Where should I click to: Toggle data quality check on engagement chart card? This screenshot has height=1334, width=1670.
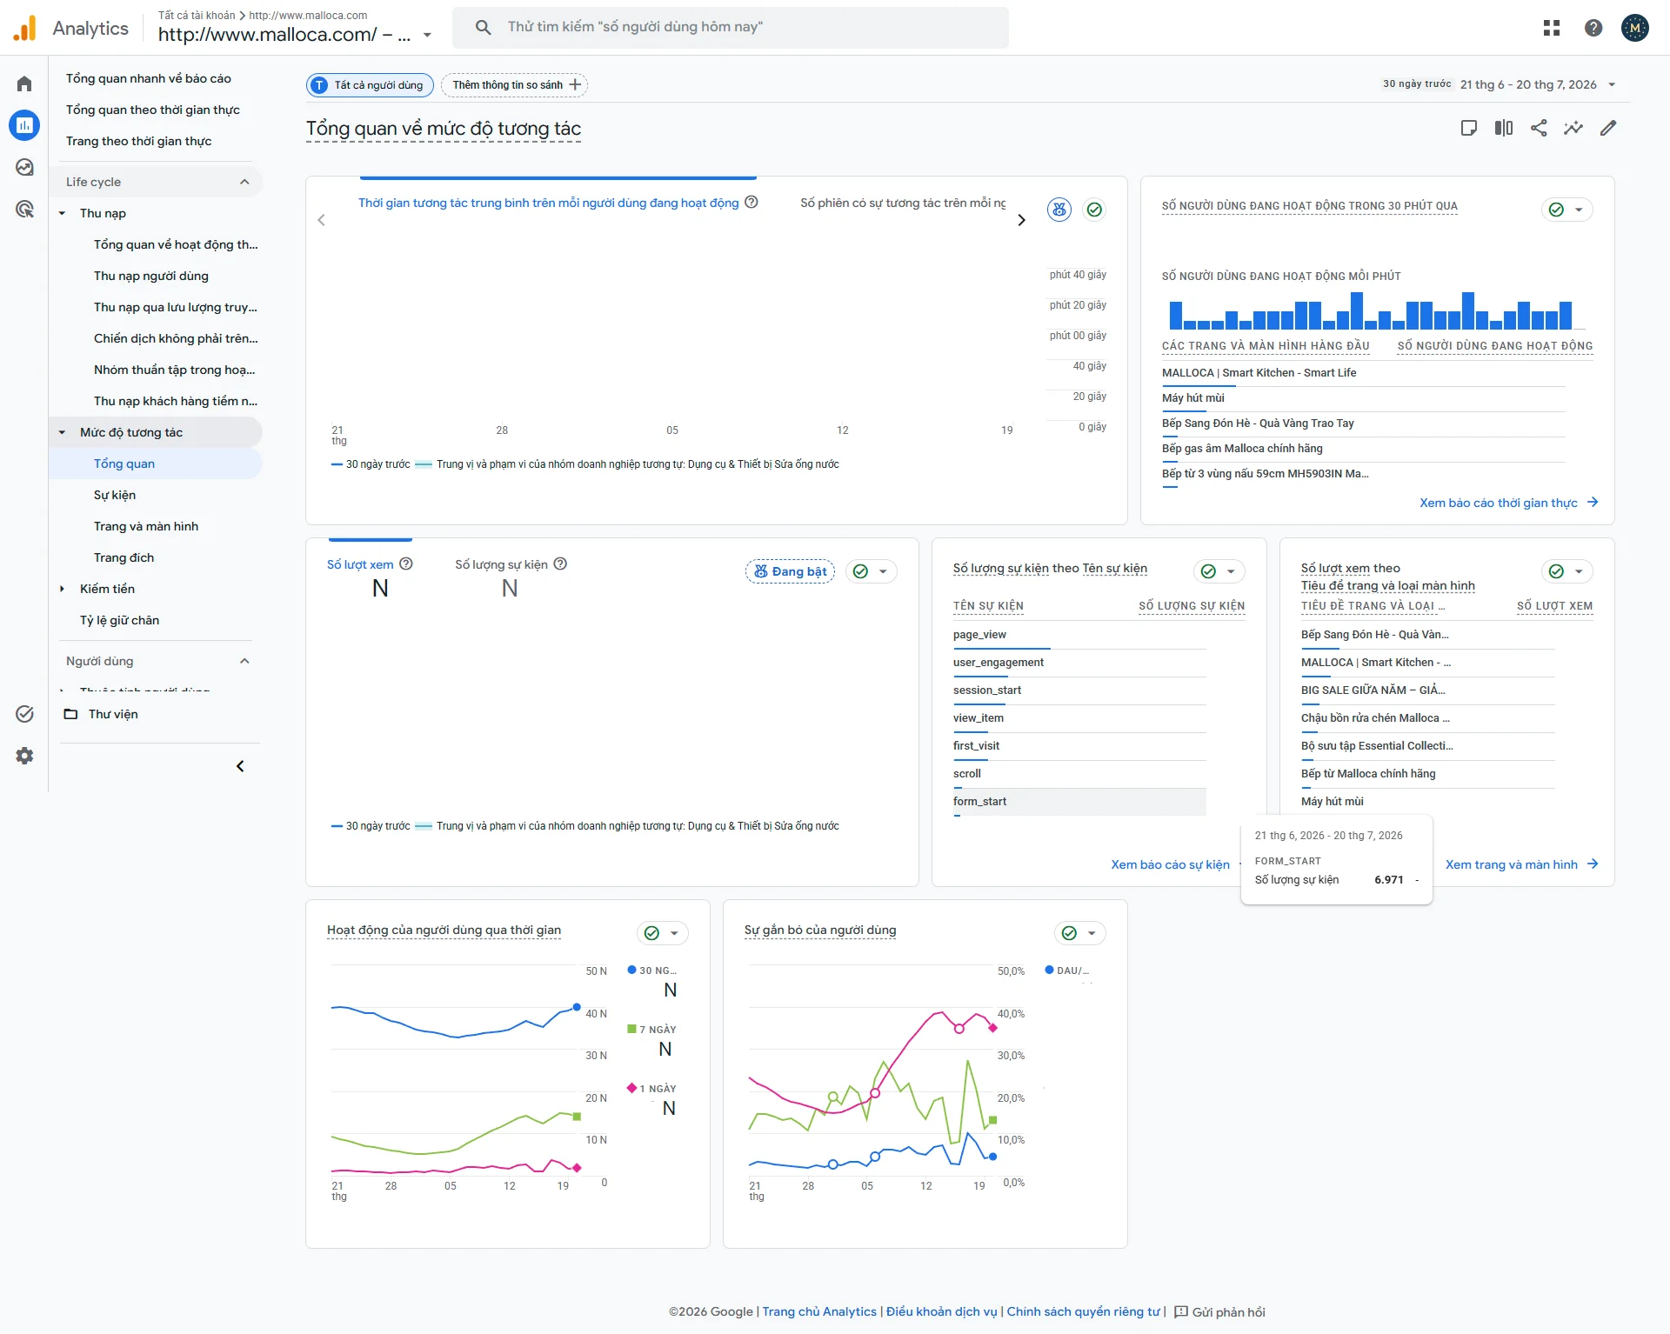pyautogui.click(x=1094, y=210)
